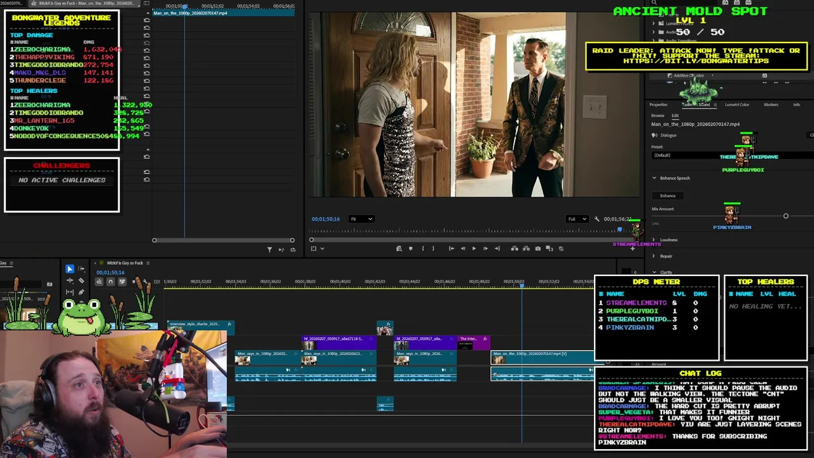Image resolution: width=814 pixels, height=458 pixels.
Task: Click Program monitor timecode 00;01;50;16
Action: point(326,219)
